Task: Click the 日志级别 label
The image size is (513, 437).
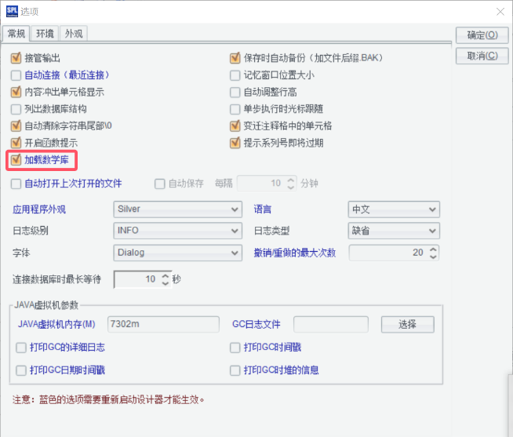Action: (x=31, y=231)
